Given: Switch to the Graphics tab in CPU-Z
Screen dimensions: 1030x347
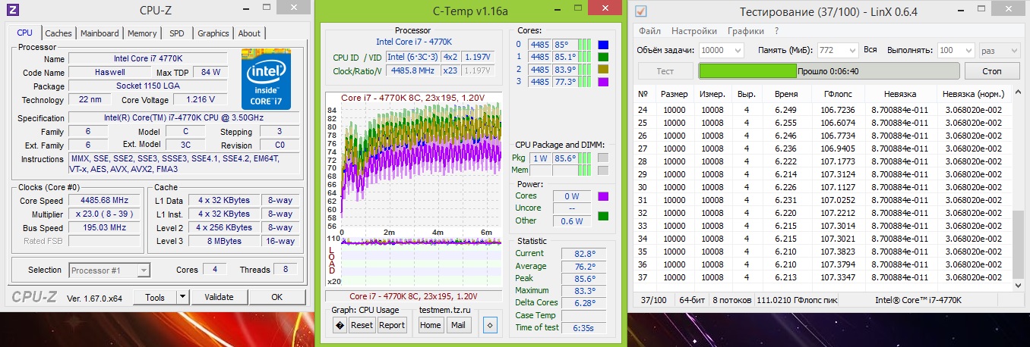Looking at the screenshot, I should [213, 33].
